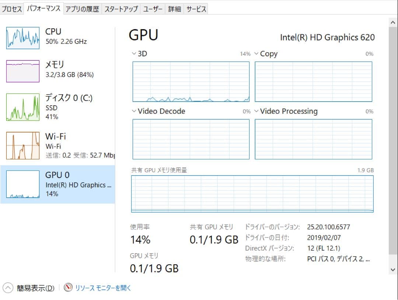The height and width of the screenshot is (300, 398).
Task: Switch to the プロセス tab
Action: (x=12, y=8)
